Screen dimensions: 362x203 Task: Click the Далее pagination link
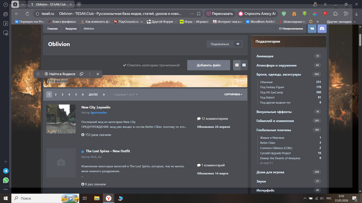click(x=93, y=95)
